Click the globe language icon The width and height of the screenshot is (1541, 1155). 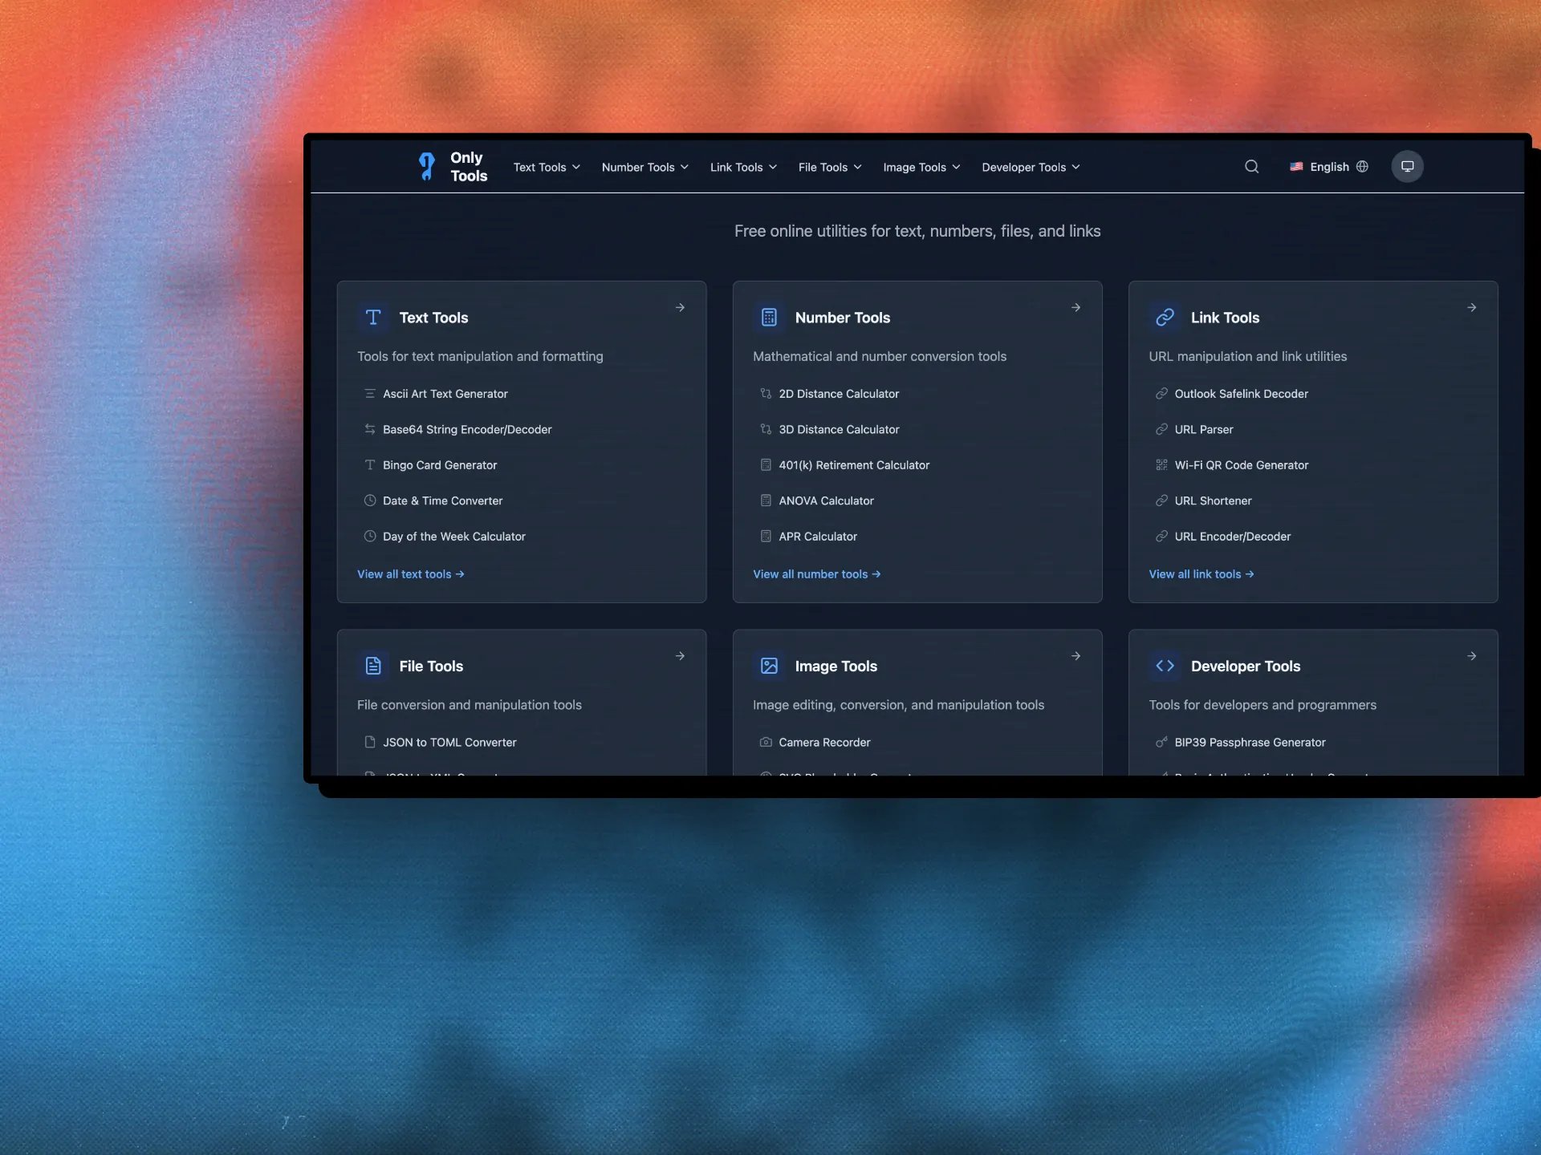(x=1362, y=167)
